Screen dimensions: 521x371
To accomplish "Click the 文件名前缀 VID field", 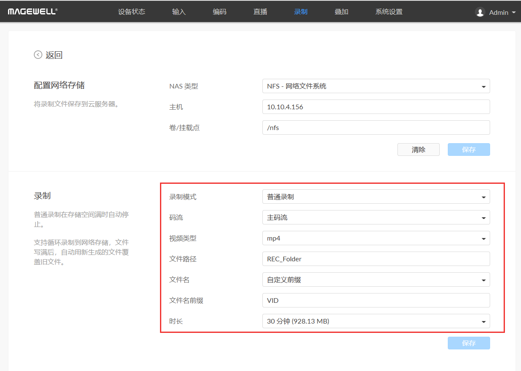I will click(x=376, y=300).
